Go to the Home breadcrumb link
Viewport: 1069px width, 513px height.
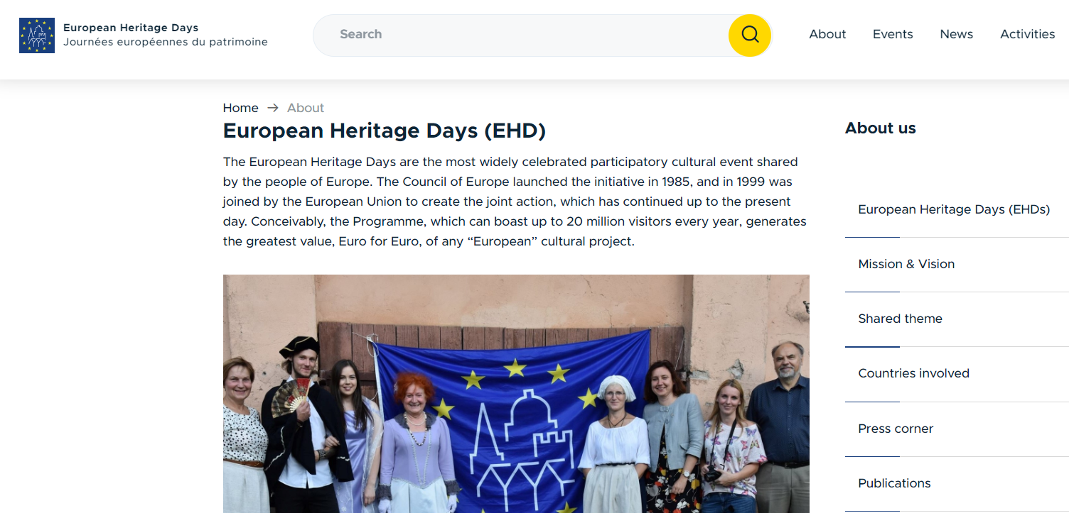240,108
